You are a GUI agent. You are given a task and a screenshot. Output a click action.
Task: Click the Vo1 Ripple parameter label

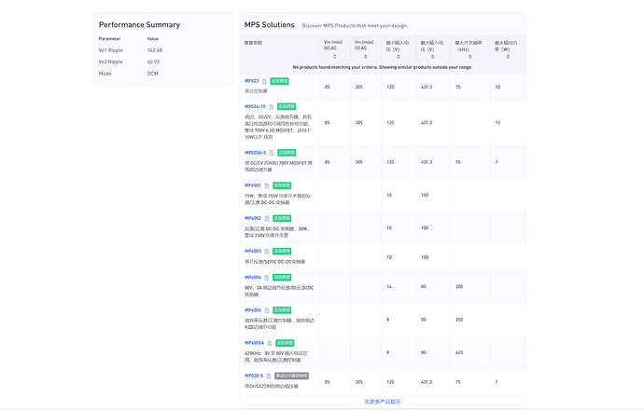(x=110, y=50)
